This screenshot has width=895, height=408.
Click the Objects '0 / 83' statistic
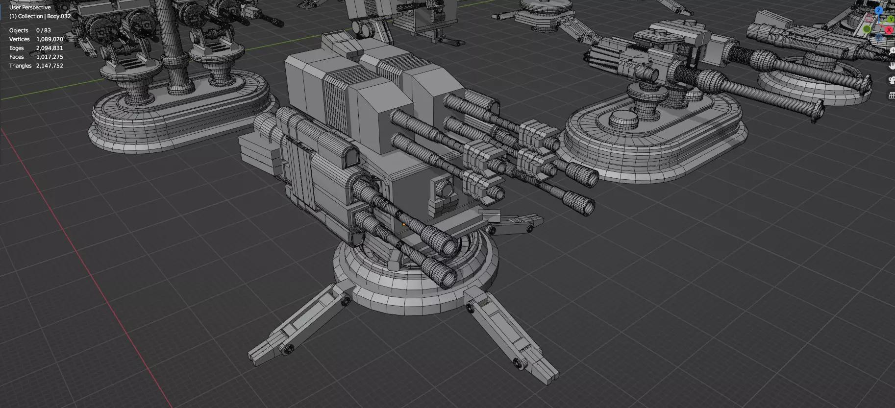[44, 30]
